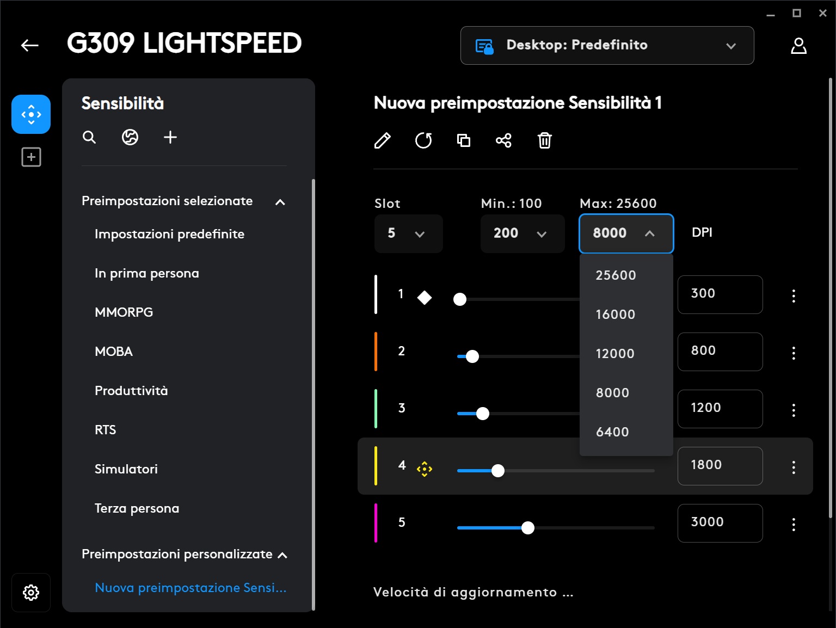Open the minimum DPI dropdown showing 200
836x628 pixels.
[x=522, y=233]
